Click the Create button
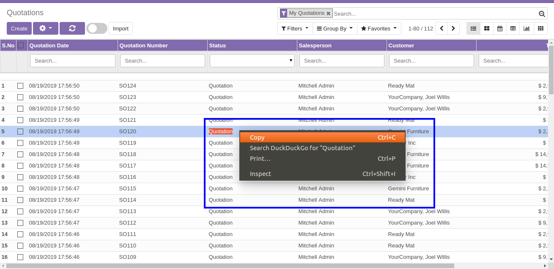 pos(19,28)
